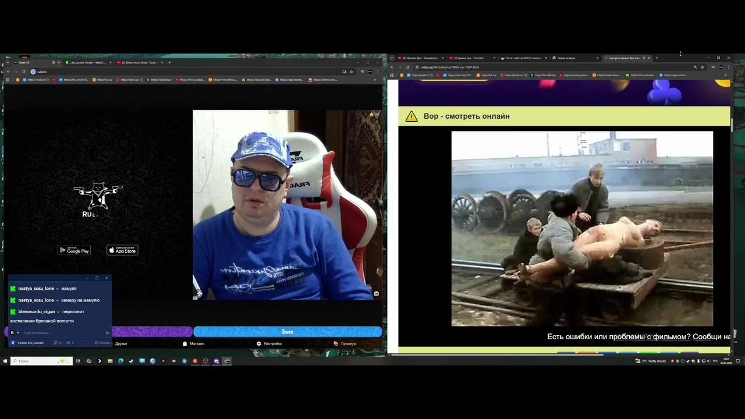
Task: Click the chat message input field
Action: click(x=63, y=333)
